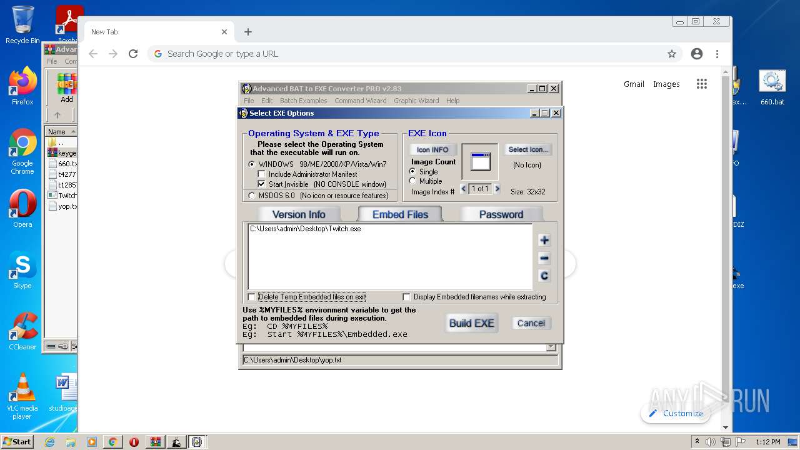Screen dimensions: 800x450
Task: Open the Edit menu in BAT to EXE Converter
Action: 267,101
